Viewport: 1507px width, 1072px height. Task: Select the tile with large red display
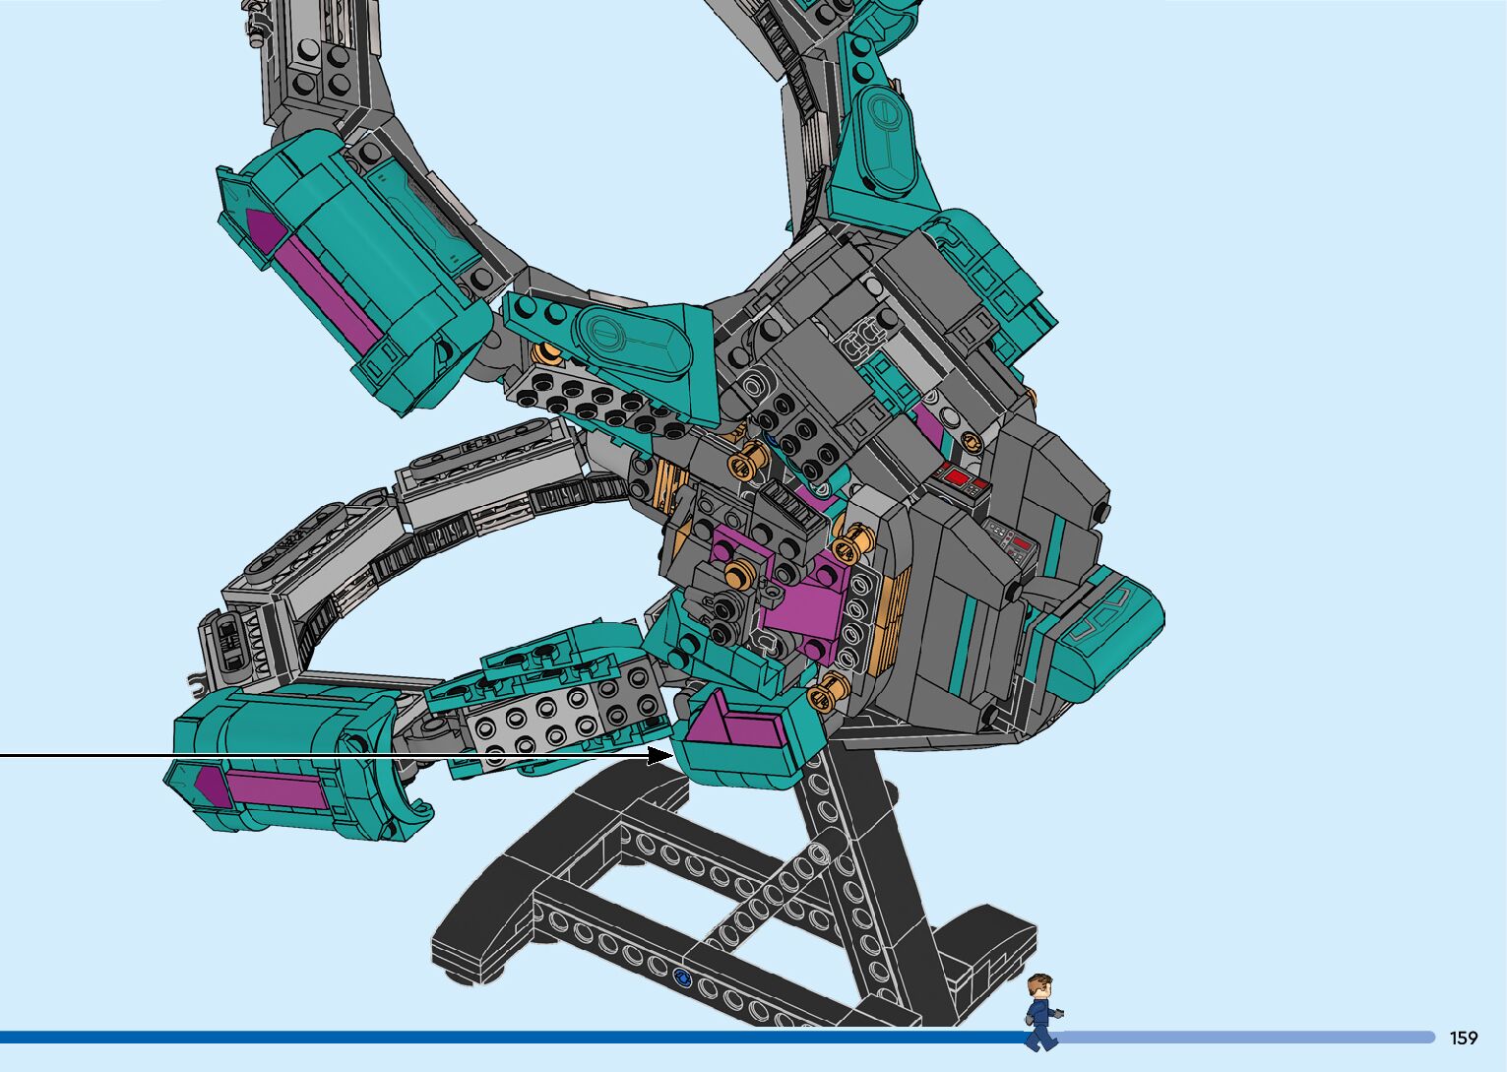(958, 480)
